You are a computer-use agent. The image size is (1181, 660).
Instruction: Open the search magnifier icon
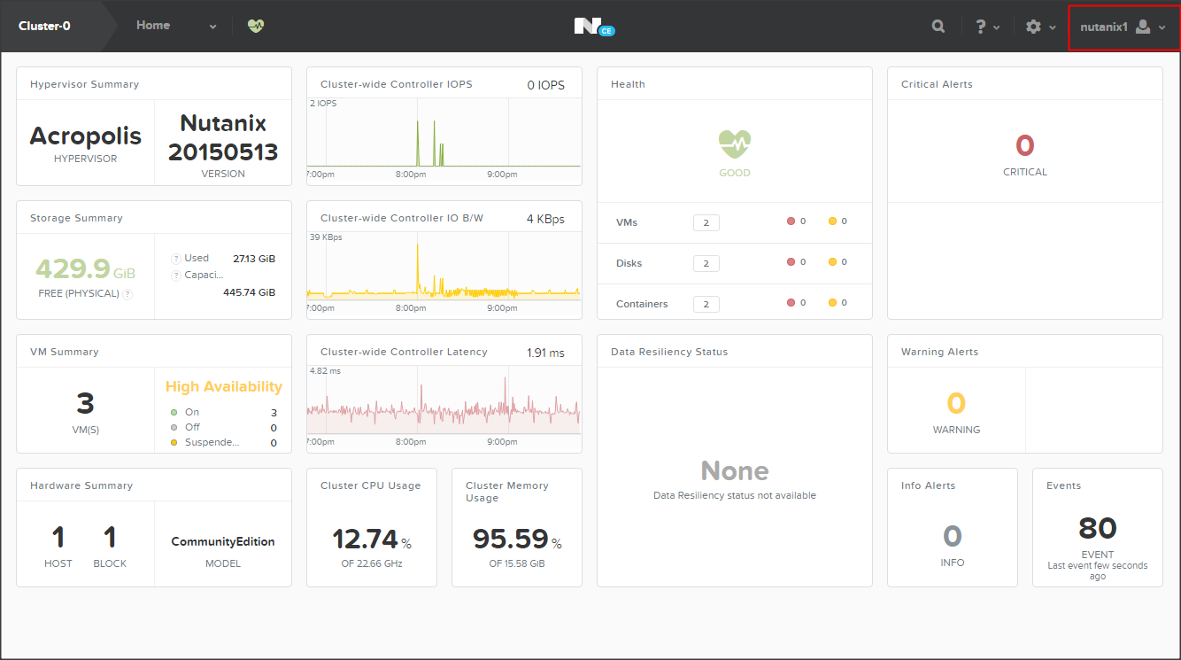pos(938,27)
